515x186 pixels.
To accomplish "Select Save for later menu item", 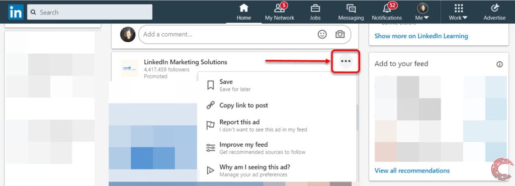I will pyautogui.click(x=277, y=85).
